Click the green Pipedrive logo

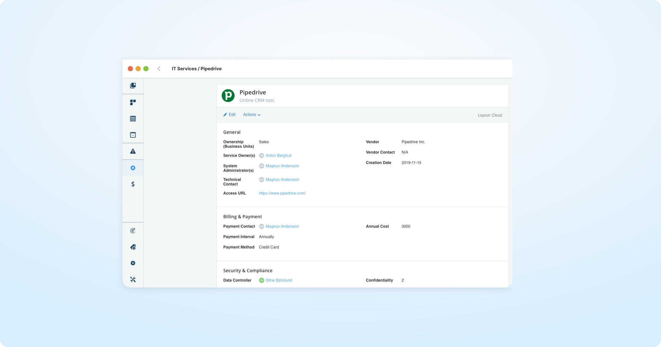point(228,96)
